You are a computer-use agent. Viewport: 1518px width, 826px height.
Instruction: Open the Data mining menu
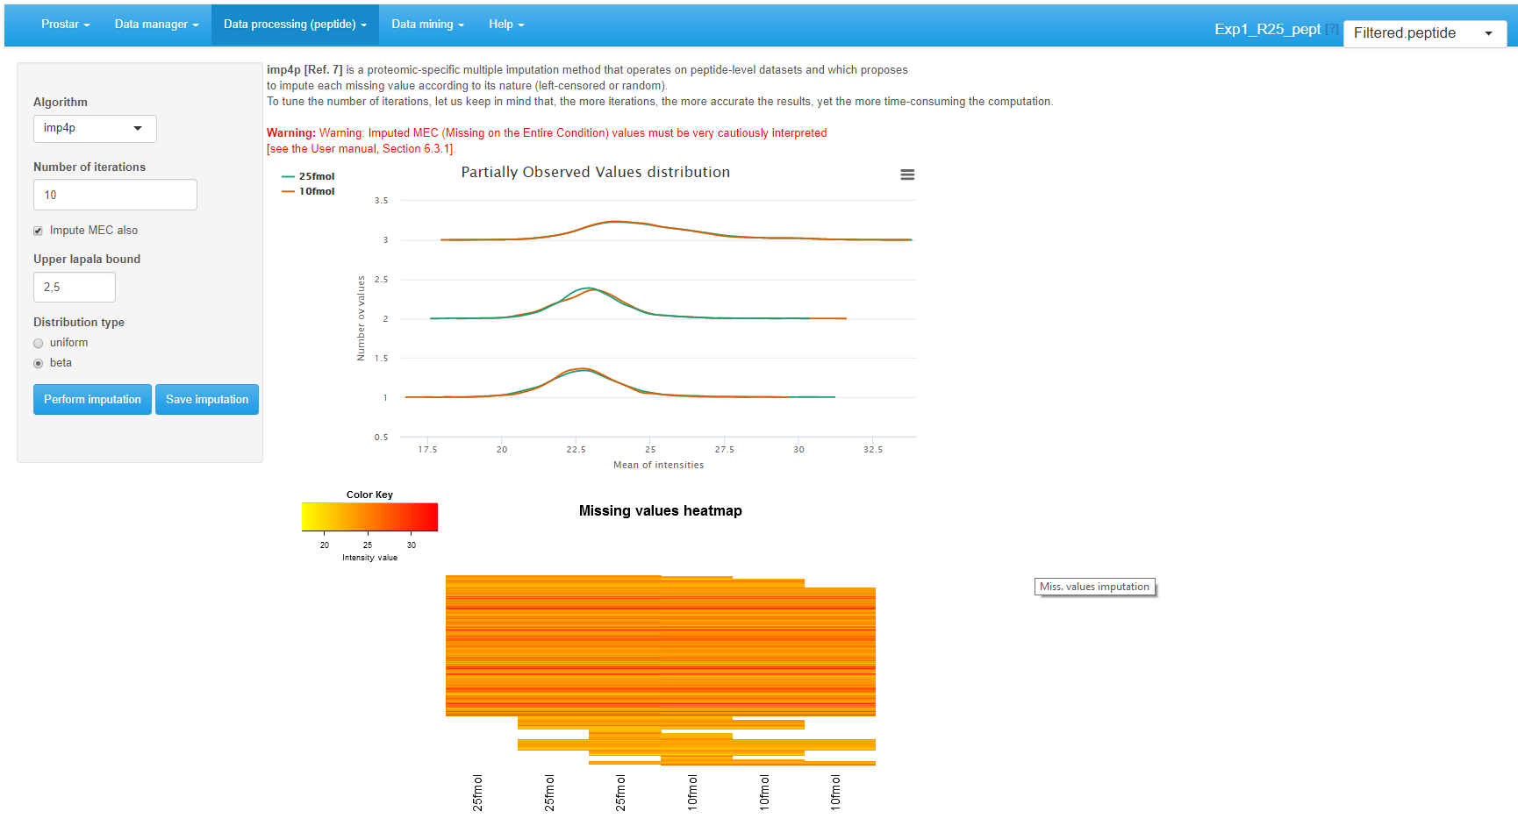click(x=427, y=25)
